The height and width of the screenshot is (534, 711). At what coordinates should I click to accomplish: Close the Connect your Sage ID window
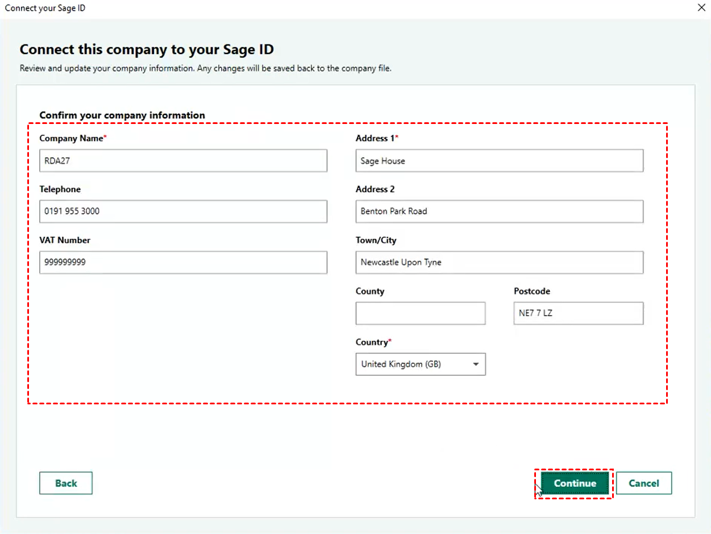700,8
